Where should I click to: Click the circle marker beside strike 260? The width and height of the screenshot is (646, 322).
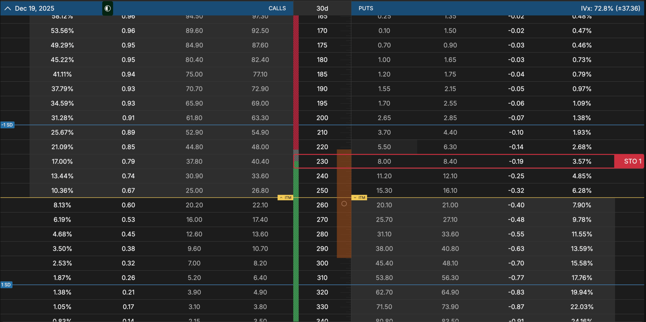344,204
